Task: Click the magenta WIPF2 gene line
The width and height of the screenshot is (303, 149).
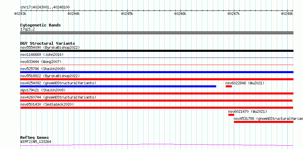Action: click(x=157, y=145)
